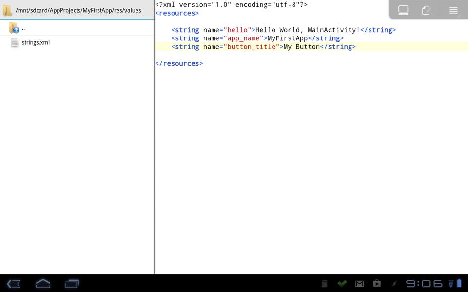Tap the SD card notification icon
Screen dimensions: 468x292
coord(324,283)
